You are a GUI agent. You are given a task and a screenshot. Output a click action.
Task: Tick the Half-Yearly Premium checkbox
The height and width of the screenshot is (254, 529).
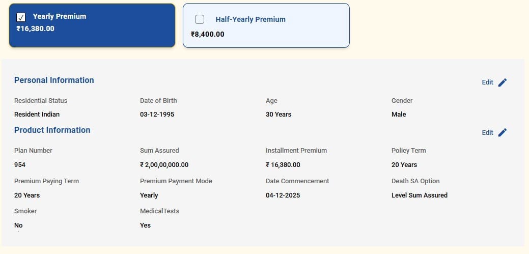tap(200, 19)
